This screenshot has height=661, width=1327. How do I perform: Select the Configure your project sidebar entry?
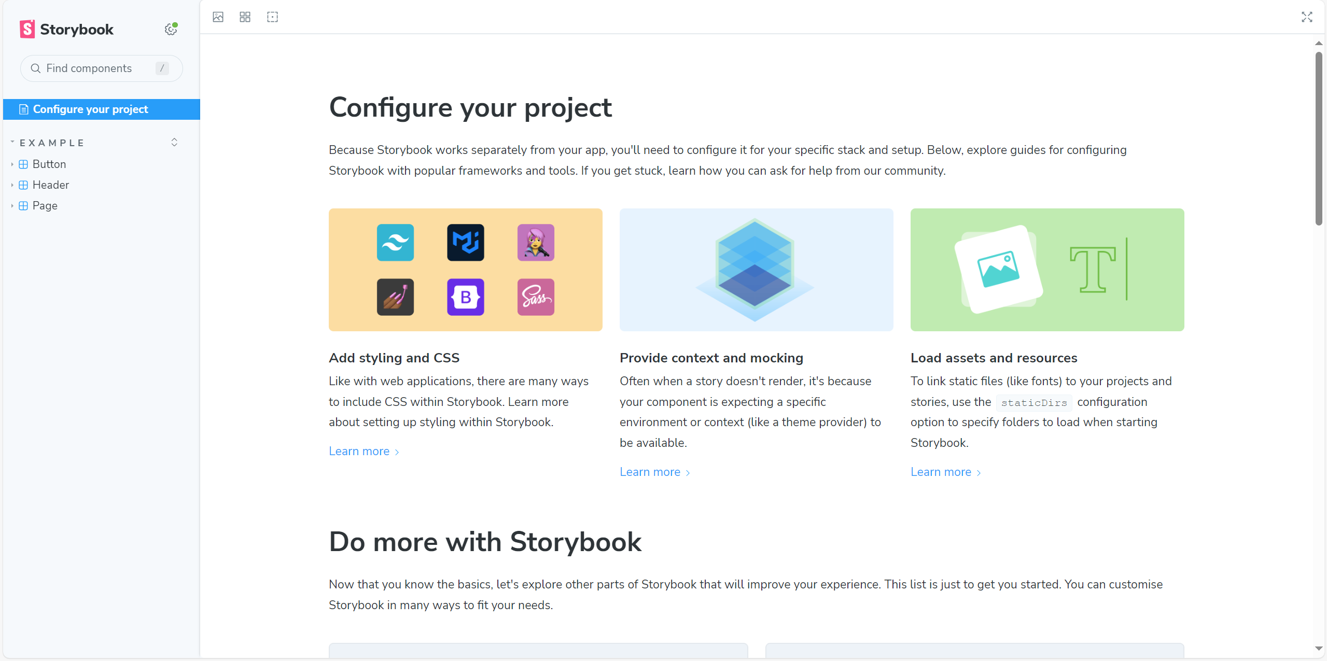pyautogui.click(x=90, y=109)
